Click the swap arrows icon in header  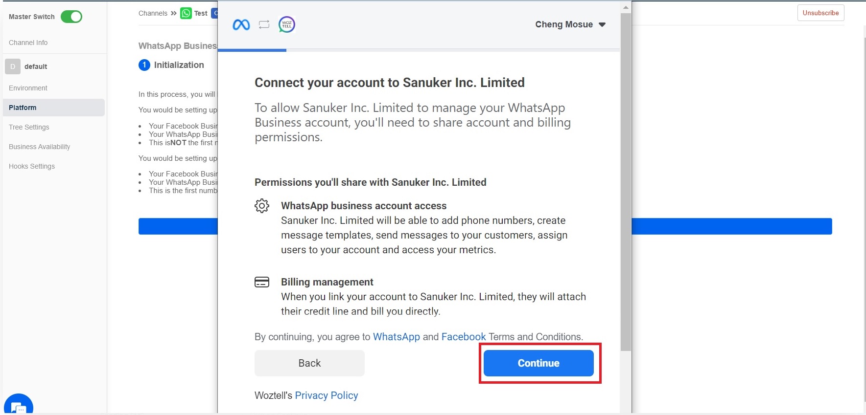[x=264, y=24]
